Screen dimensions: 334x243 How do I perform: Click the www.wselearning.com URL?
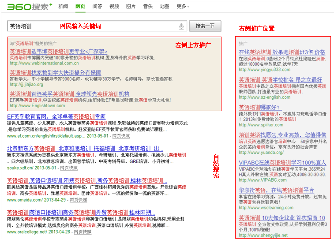266,208
